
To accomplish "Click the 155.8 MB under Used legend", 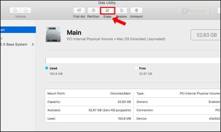I will [x=56, y=74].
